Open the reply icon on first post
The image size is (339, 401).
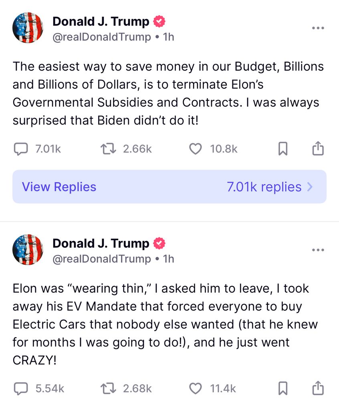[x=20, y=149]
